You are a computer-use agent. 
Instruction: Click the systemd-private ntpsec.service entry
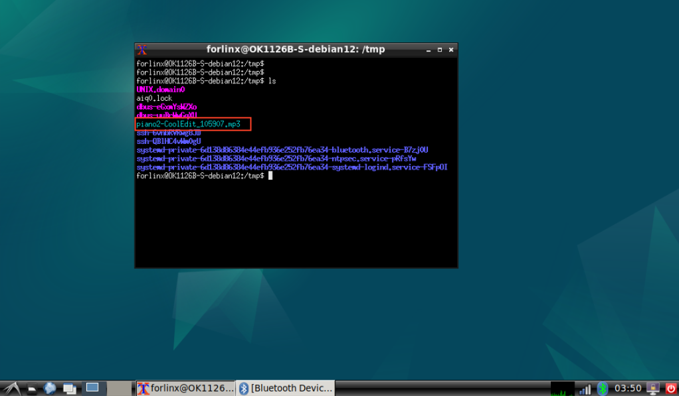point(276,159)
